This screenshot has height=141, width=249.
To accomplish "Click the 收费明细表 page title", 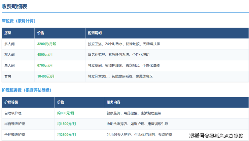I will pos(14,6).
